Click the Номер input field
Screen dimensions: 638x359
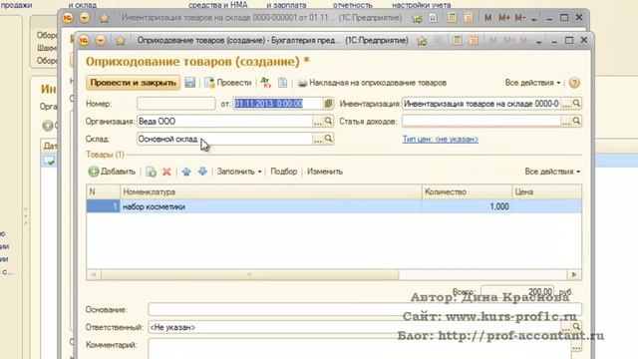coord(176,104)
